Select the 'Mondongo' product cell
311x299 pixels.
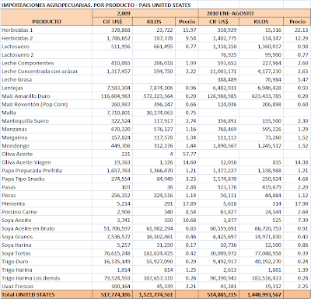coord(47,146)
